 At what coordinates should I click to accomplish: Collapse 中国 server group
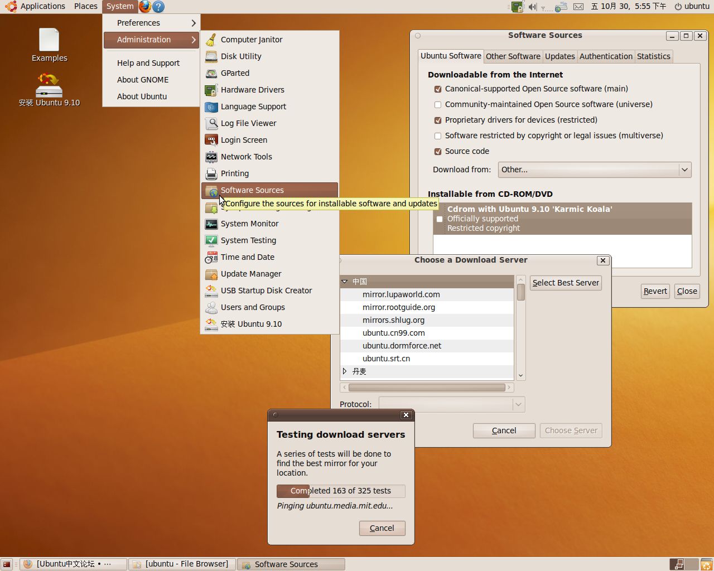click(x=345, y=282)
